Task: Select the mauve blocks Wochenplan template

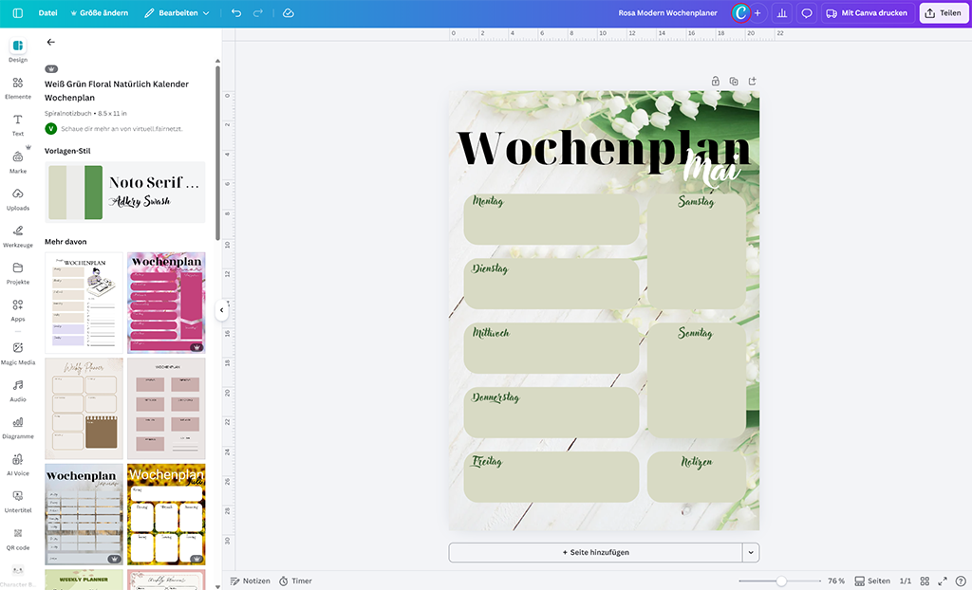Action: pos(166,409)
